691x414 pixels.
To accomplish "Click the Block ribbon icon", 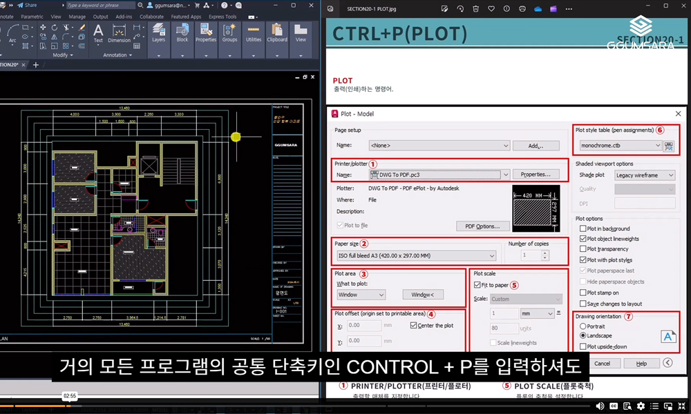I will tap(182, 32).
